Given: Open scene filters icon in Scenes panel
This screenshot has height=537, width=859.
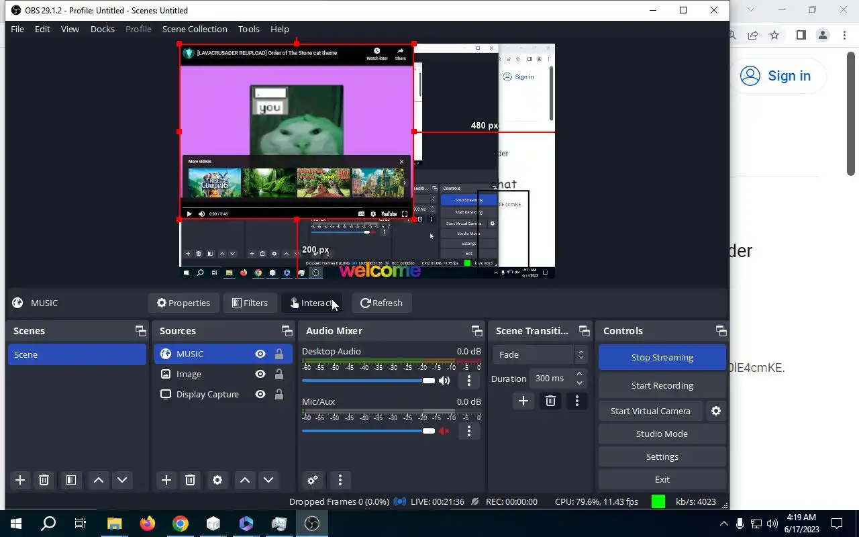Looking at the screenshot, I should pos(70,480).
